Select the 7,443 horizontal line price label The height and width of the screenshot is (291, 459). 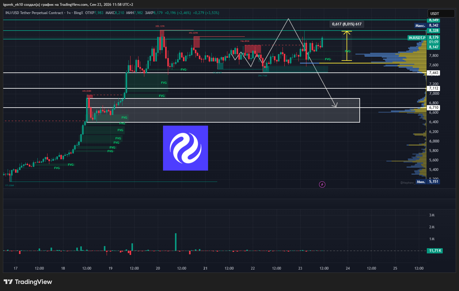[x=434, y=73]
